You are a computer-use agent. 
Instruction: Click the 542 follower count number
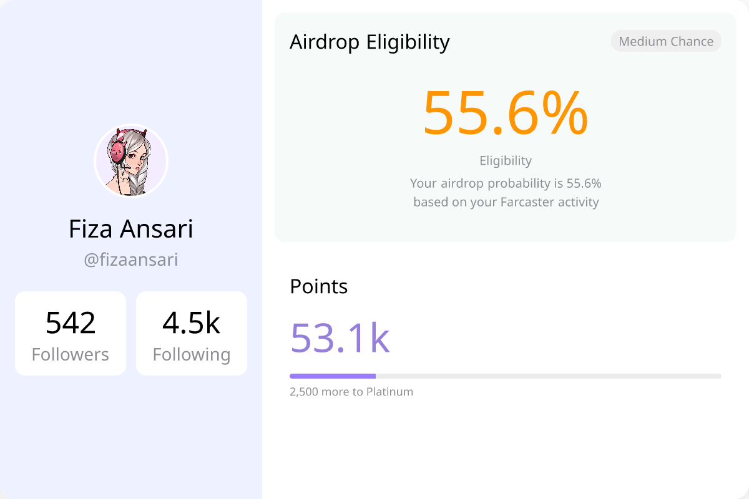pos(71,322)
